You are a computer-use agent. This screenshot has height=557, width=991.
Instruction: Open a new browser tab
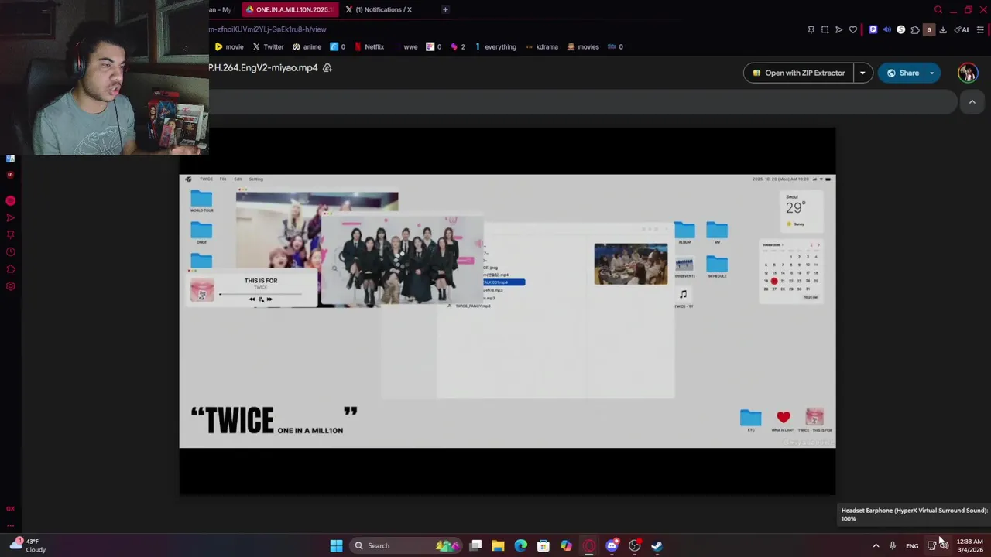point(445,9)
